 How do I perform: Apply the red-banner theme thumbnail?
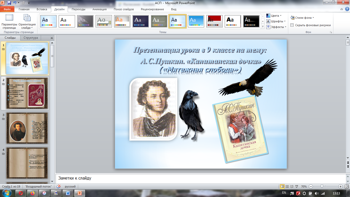click(214, 21)
